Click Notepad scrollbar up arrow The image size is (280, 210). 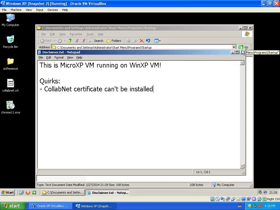tap(242, 63)
